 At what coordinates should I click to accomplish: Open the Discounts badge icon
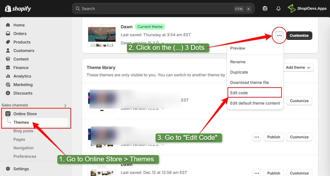click(8, 93)
